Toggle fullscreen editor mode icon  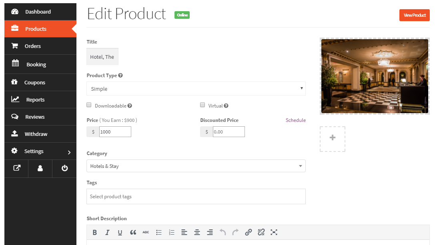(x=274, y=232)
